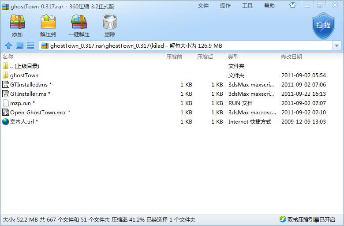Click the dual-core compression status icon
The image size is (344, 226).
coord(283,219)
